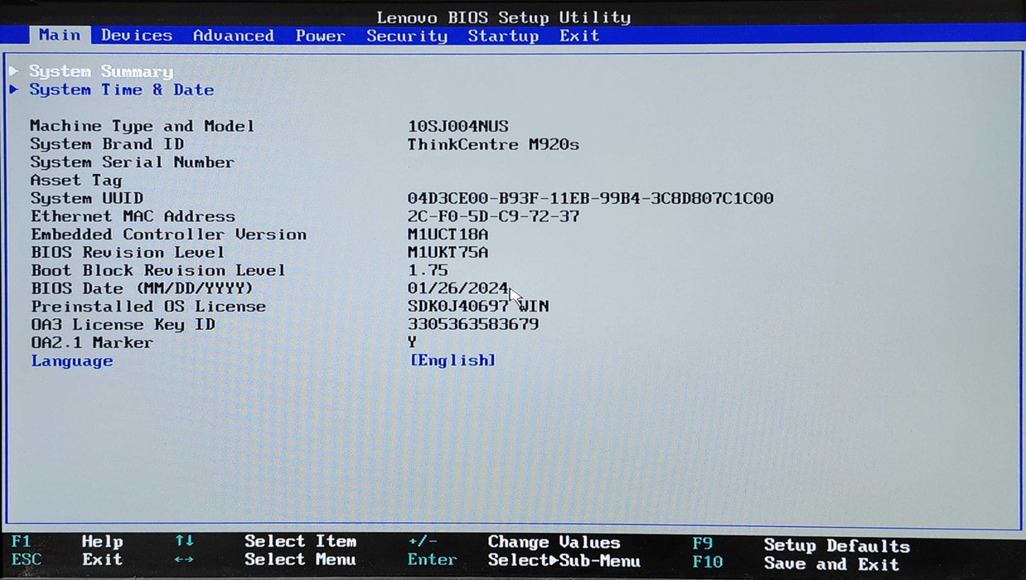Click the BIOS Date label
Viewport: 1026px width, 580px height.
pyautogui.click(x=143, y=289)
